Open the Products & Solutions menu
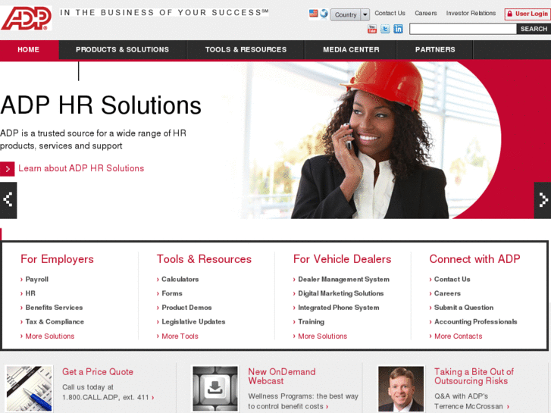 point(122,49)
